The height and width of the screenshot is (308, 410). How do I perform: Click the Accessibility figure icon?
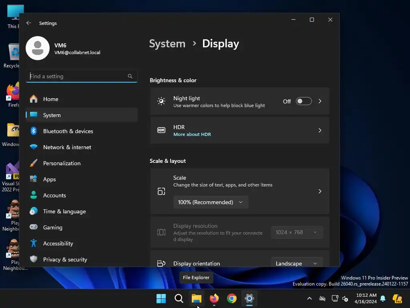coord(34,243)
